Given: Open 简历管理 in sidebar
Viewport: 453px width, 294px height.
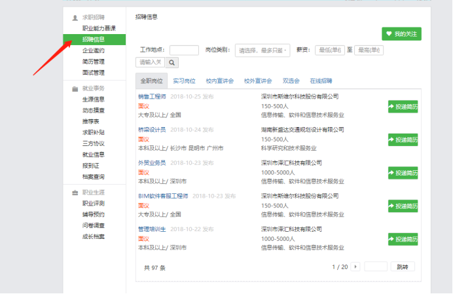Looking at the screenshot, I should [94, 62].
